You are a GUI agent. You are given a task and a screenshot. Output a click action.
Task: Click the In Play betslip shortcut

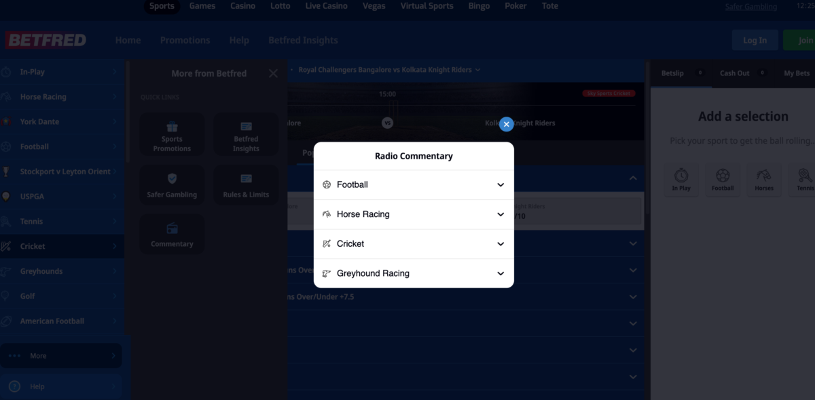point(681,180)
